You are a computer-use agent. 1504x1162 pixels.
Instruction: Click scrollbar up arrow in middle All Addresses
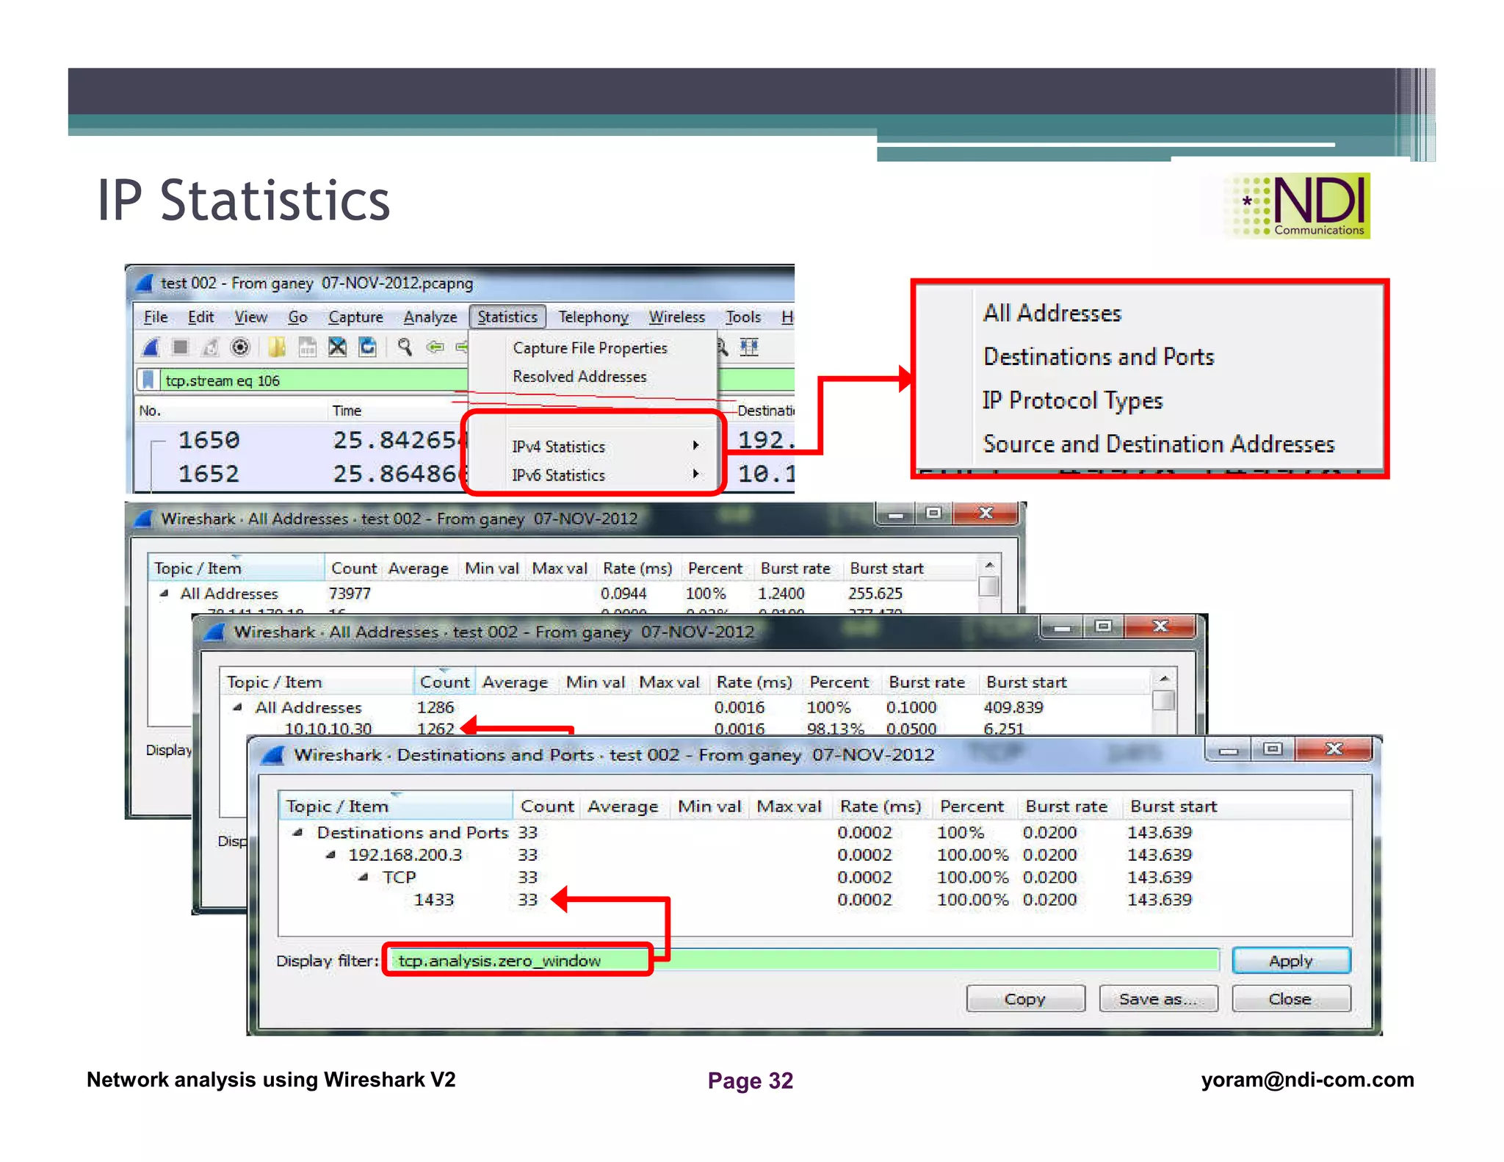pyautogui.click(x=1163, y=679)
